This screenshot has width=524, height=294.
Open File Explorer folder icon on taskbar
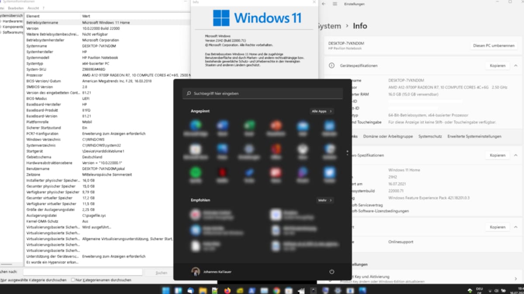[x=203, y=291]
